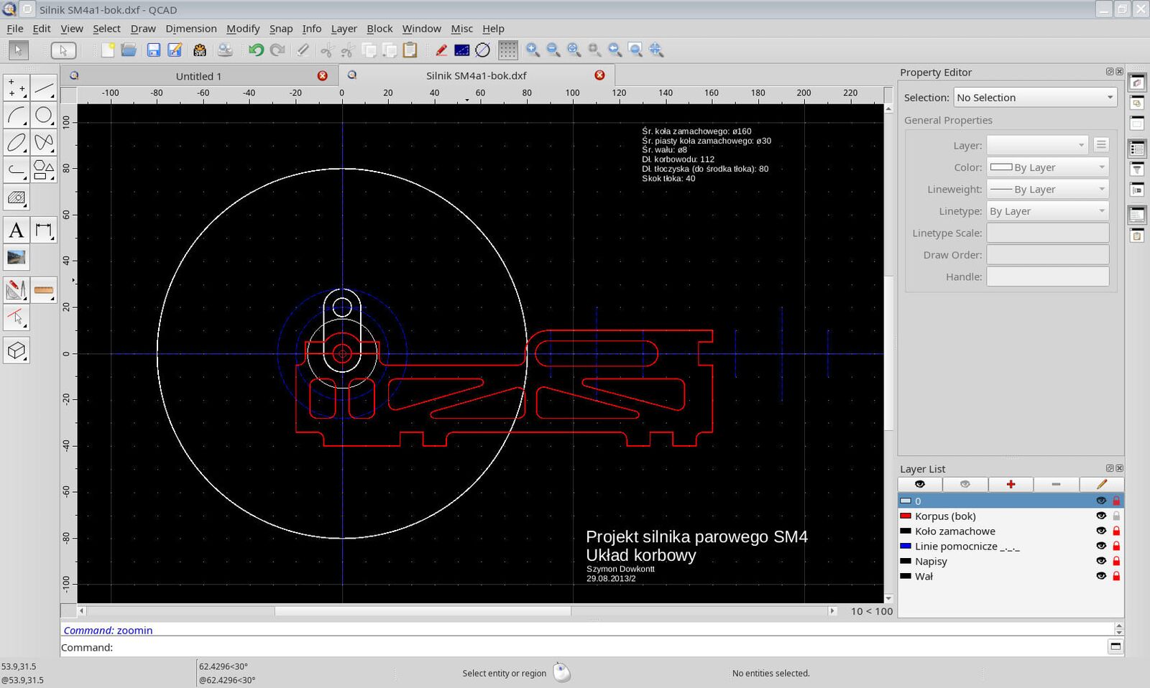The image size is (1150, 688).
Task: Lock the Korpus (bok) layer
Action: pyautogui.click(x=1116, y=516)
